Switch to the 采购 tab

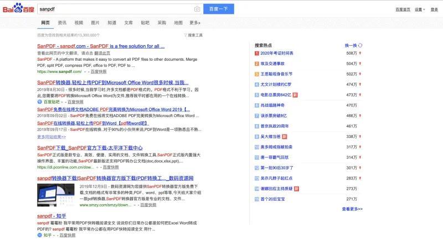pos(162,23)
